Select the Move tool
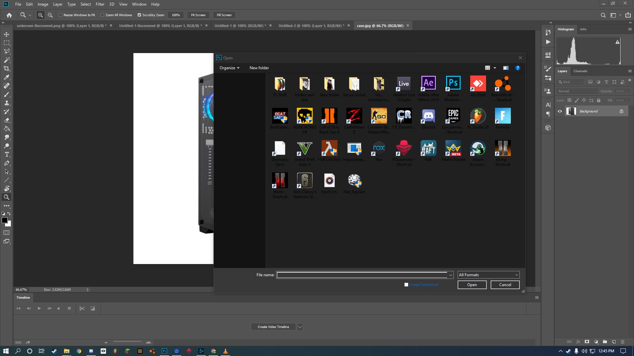Viewport: 634px width, 356px height. 7,34
